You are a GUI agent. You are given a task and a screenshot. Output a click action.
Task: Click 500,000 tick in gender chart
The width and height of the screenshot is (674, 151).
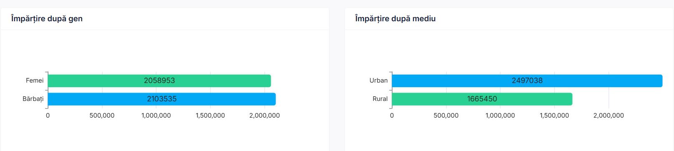pyautogui.click(x=102, y=116)
